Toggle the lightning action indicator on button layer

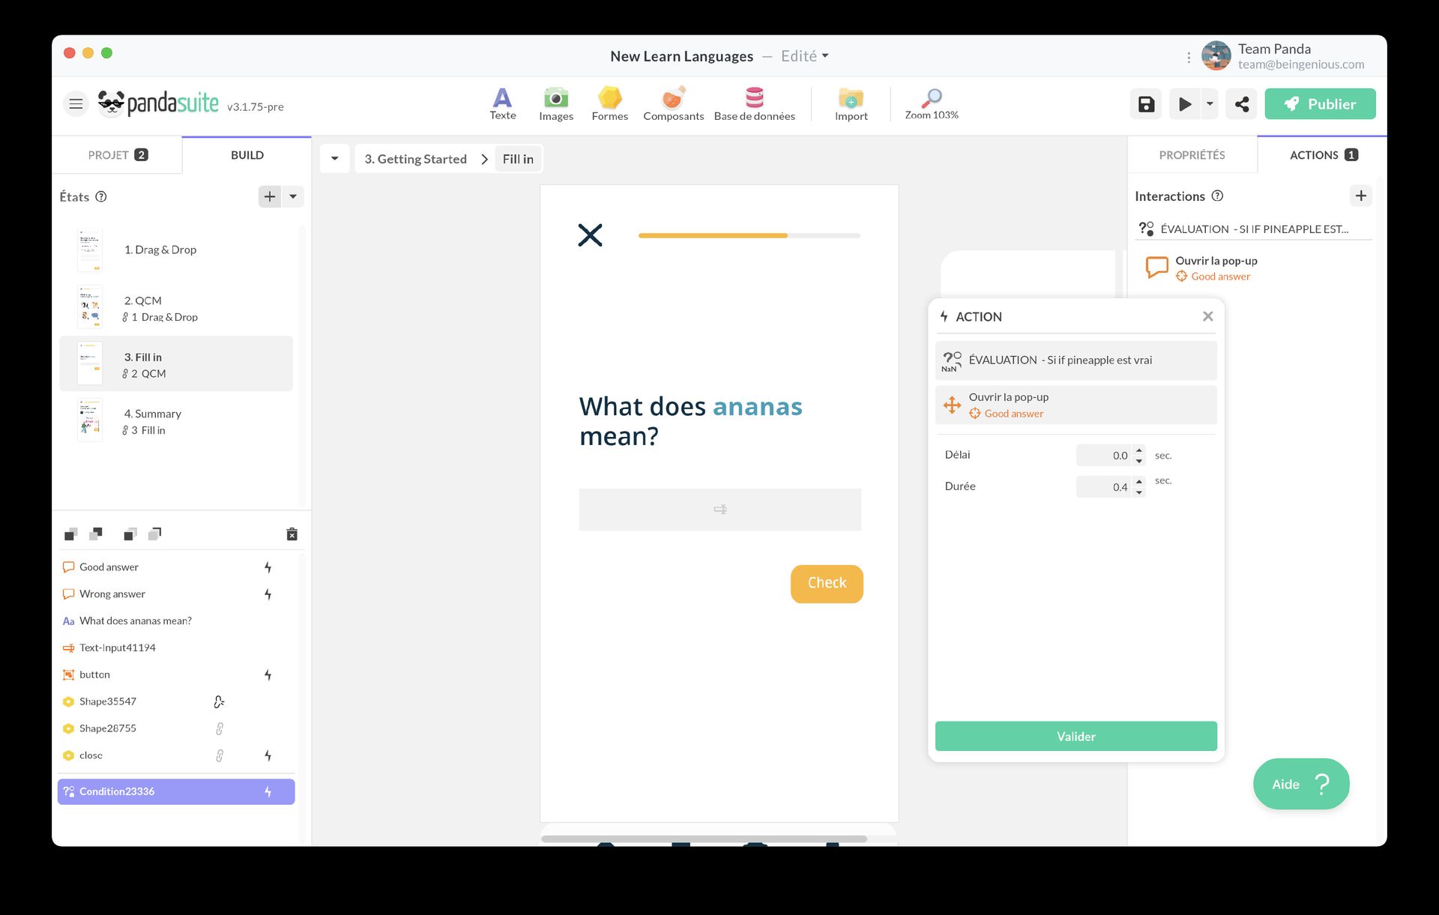pyautogui.click(x=268, y=674)
